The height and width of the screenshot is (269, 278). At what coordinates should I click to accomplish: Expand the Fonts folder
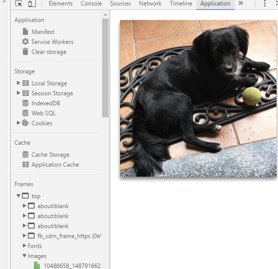pos(24,246)
